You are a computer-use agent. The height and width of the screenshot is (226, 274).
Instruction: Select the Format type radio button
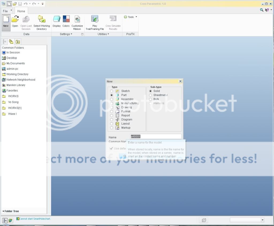112,111
